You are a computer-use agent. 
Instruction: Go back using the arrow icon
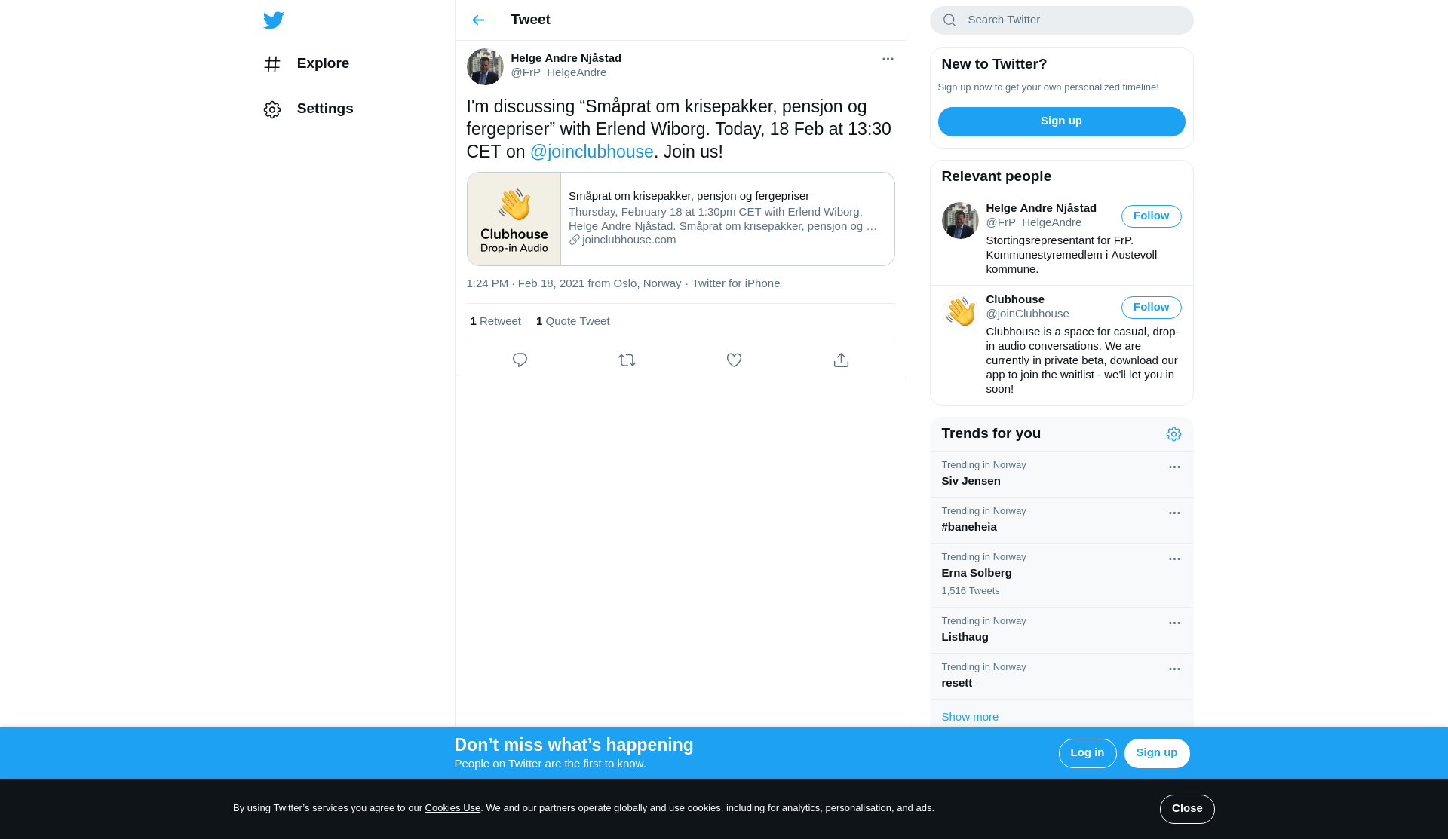coord(478,20)
